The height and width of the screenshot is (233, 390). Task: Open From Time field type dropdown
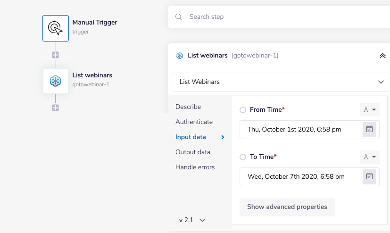click(x=369, y=110)
